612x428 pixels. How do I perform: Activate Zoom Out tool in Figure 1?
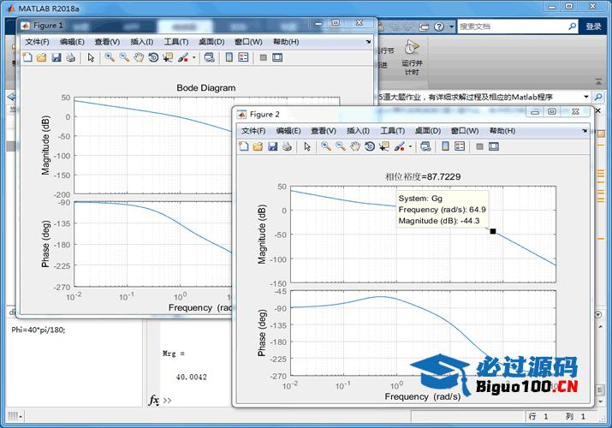coord(124,57)
